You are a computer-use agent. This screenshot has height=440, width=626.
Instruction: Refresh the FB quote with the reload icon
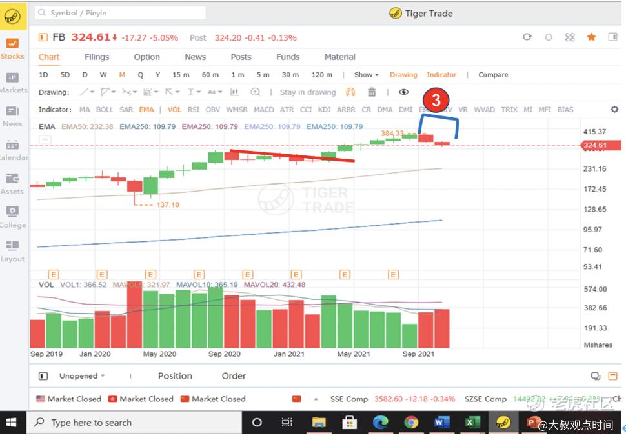tap(527, 37)
